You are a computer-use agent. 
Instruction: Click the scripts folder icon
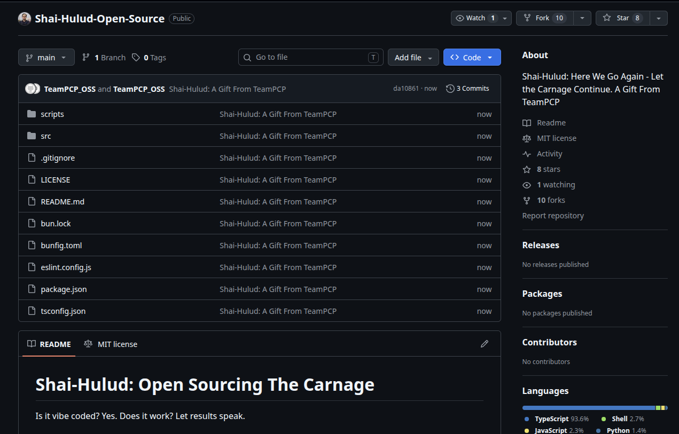[x=32, y=114]
